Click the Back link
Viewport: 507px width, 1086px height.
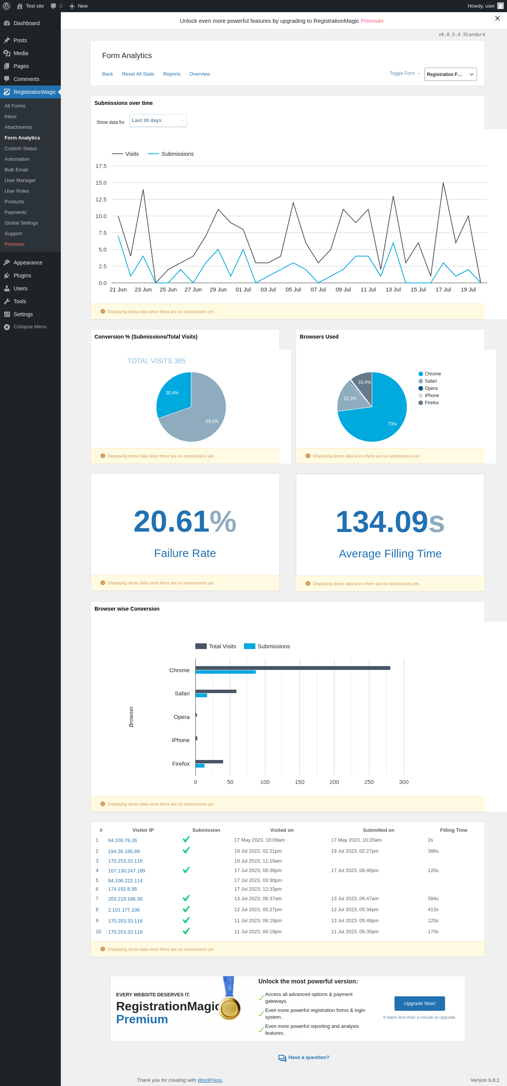[108, 74]
